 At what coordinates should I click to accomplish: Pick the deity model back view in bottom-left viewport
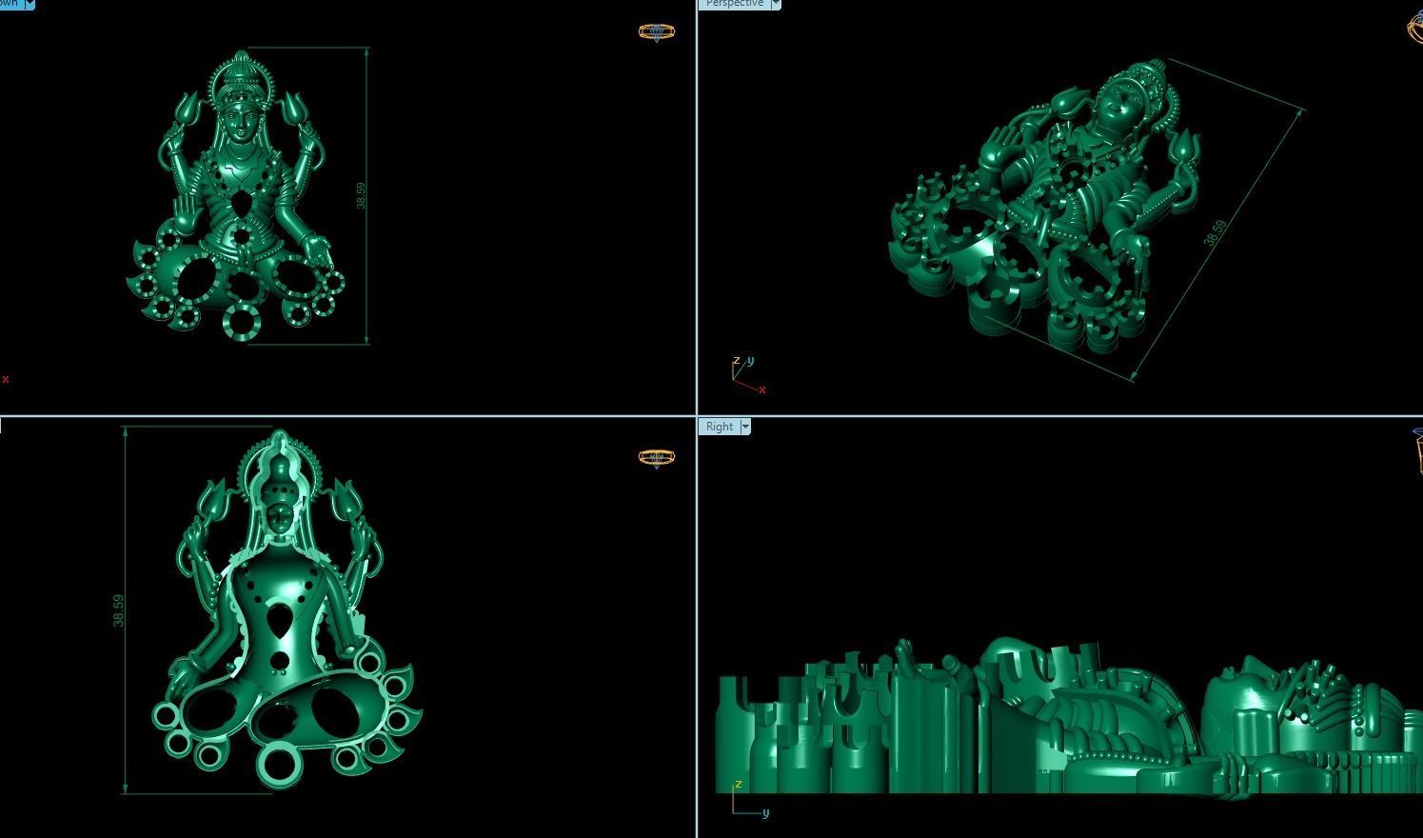click(x=287, y=609)
